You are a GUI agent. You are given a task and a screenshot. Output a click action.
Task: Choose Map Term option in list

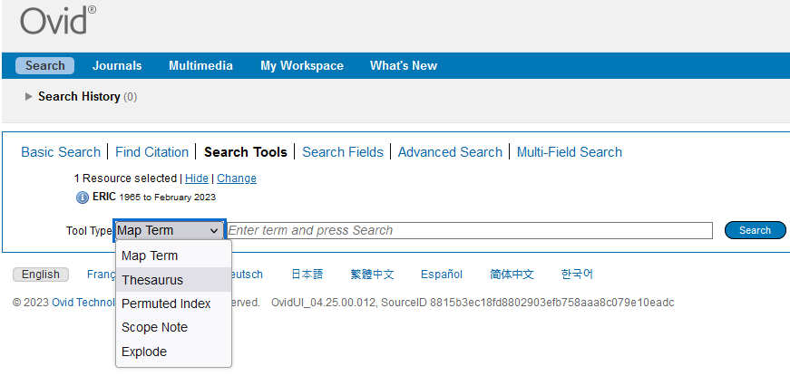150,255
